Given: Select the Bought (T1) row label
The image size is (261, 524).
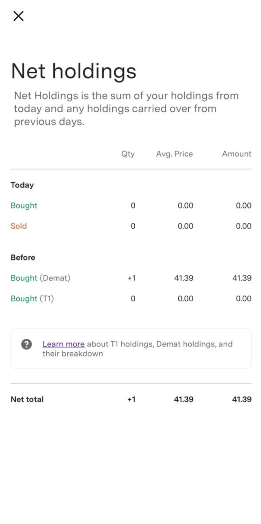Looking at the screenshot, I should [32, 299].
